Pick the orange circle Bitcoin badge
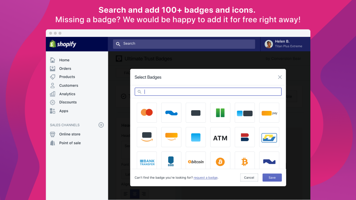 coord(220,162)
